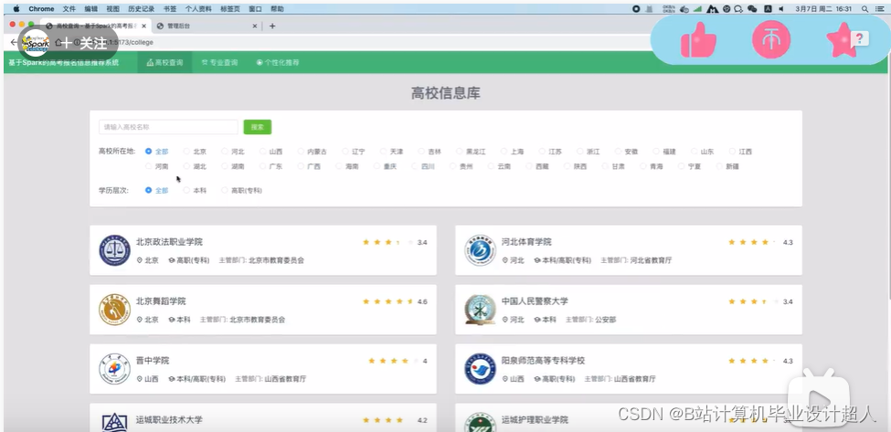Close the 管理后台 browser tab
Image resolution: width=891 pixels, height=432 pixels.
pyautogui.click(x=255, y=26)
